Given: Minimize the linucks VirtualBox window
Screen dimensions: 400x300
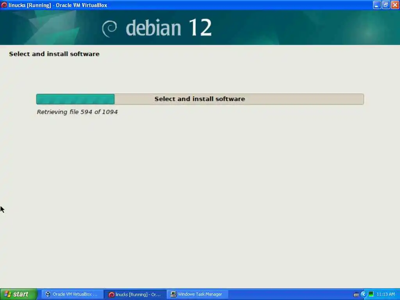Looking at the screenshot, I should [377, 5].
